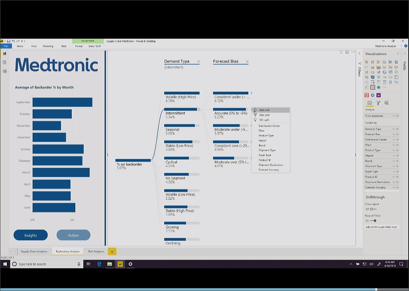Toggle the Cross-report drillthrough switch
The width and height of the screenshot is (409, 291).
pyautogui.click(x=373, y=209)
